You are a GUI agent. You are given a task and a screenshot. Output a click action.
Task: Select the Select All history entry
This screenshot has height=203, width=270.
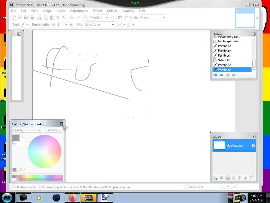[232, 60]
